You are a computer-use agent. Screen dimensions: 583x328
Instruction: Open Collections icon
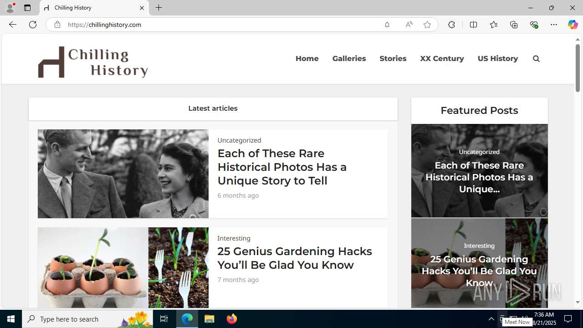(x=514, y=25)
